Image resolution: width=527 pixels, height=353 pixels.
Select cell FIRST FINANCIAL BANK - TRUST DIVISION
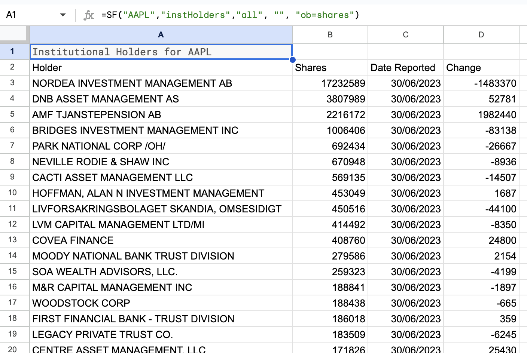point(161,319)
